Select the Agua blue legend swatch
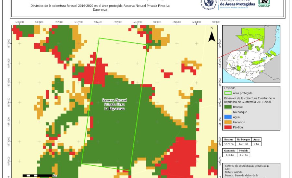Screen dimensions: 292x178 tap(228, 117)
